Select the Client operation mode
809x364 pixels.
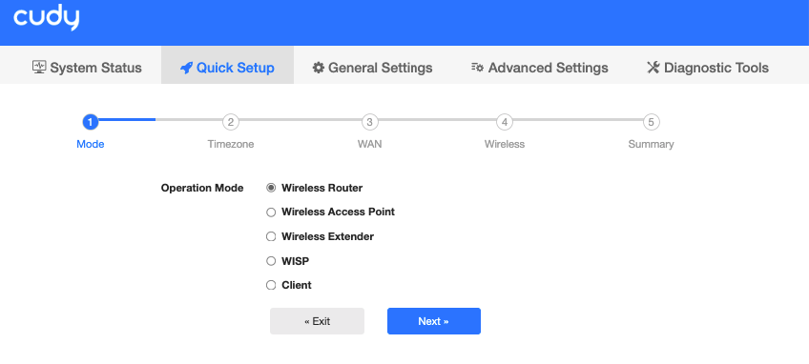(x=271, y=285)
